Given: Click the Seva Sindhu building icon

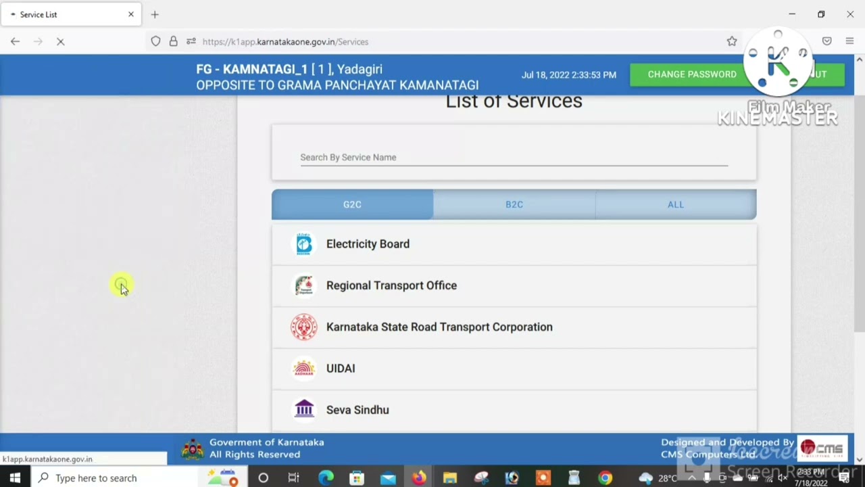Looking at the screenshot, I should click(304, 409).
